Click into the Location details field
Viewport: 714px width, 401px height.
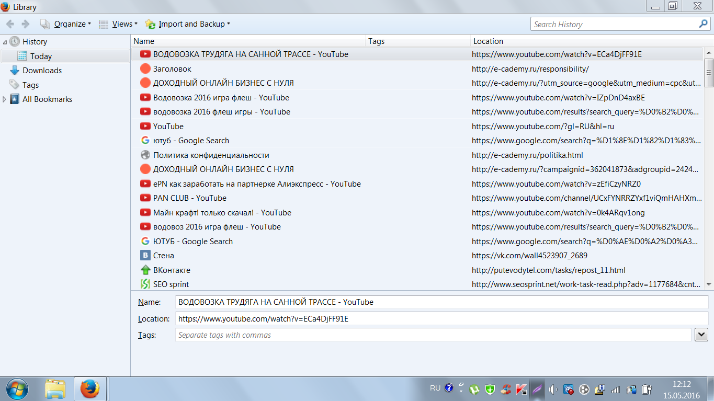click(442, 318)
